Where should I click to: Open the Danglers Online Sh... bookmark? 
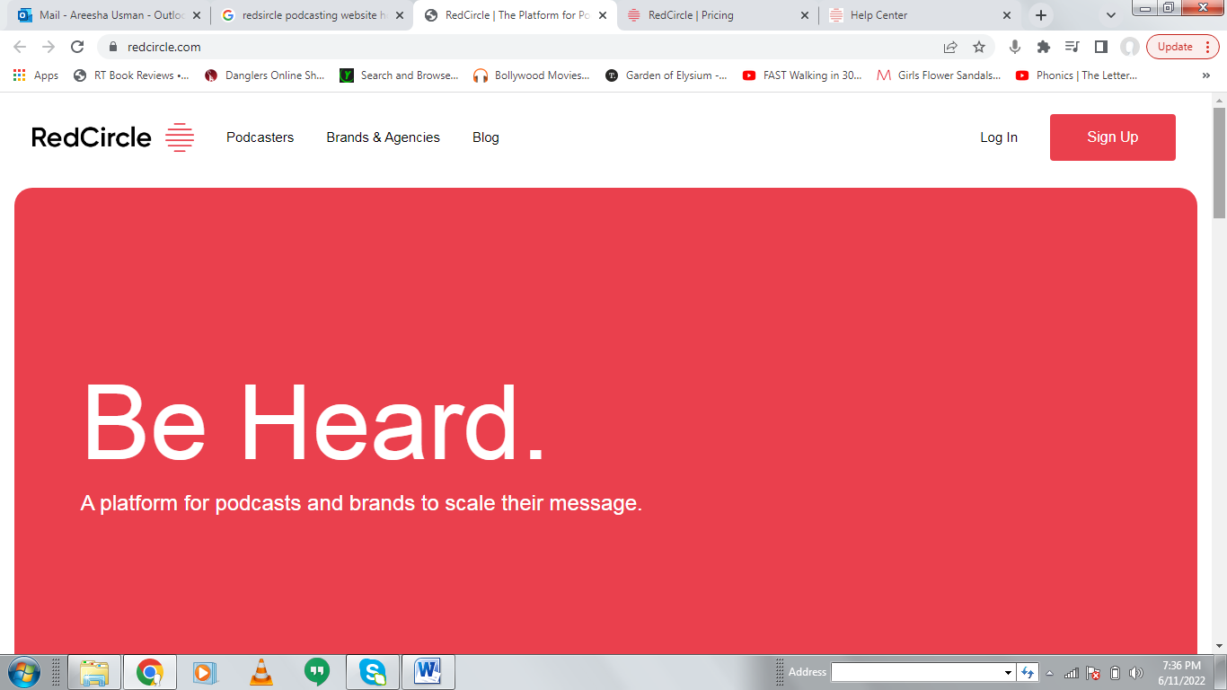coord(265,75)
